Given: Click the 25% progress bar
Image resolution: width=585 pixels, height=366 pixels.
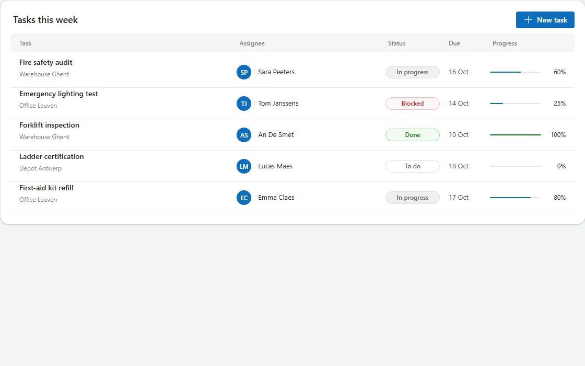Looking at the screenshot, I should [515, 104].
